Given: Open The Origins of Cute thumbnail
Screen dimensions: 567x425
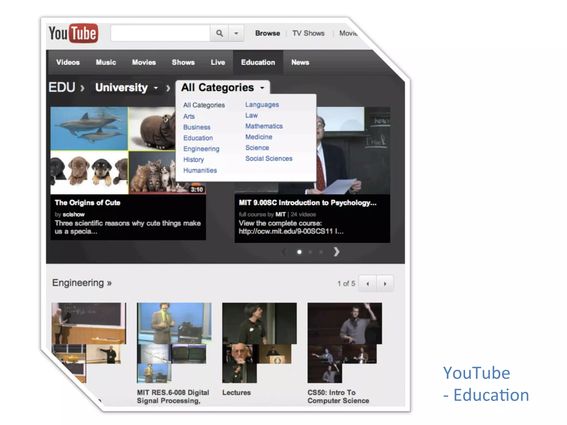Looking at the screenshot, I should [x=113, y=151].
